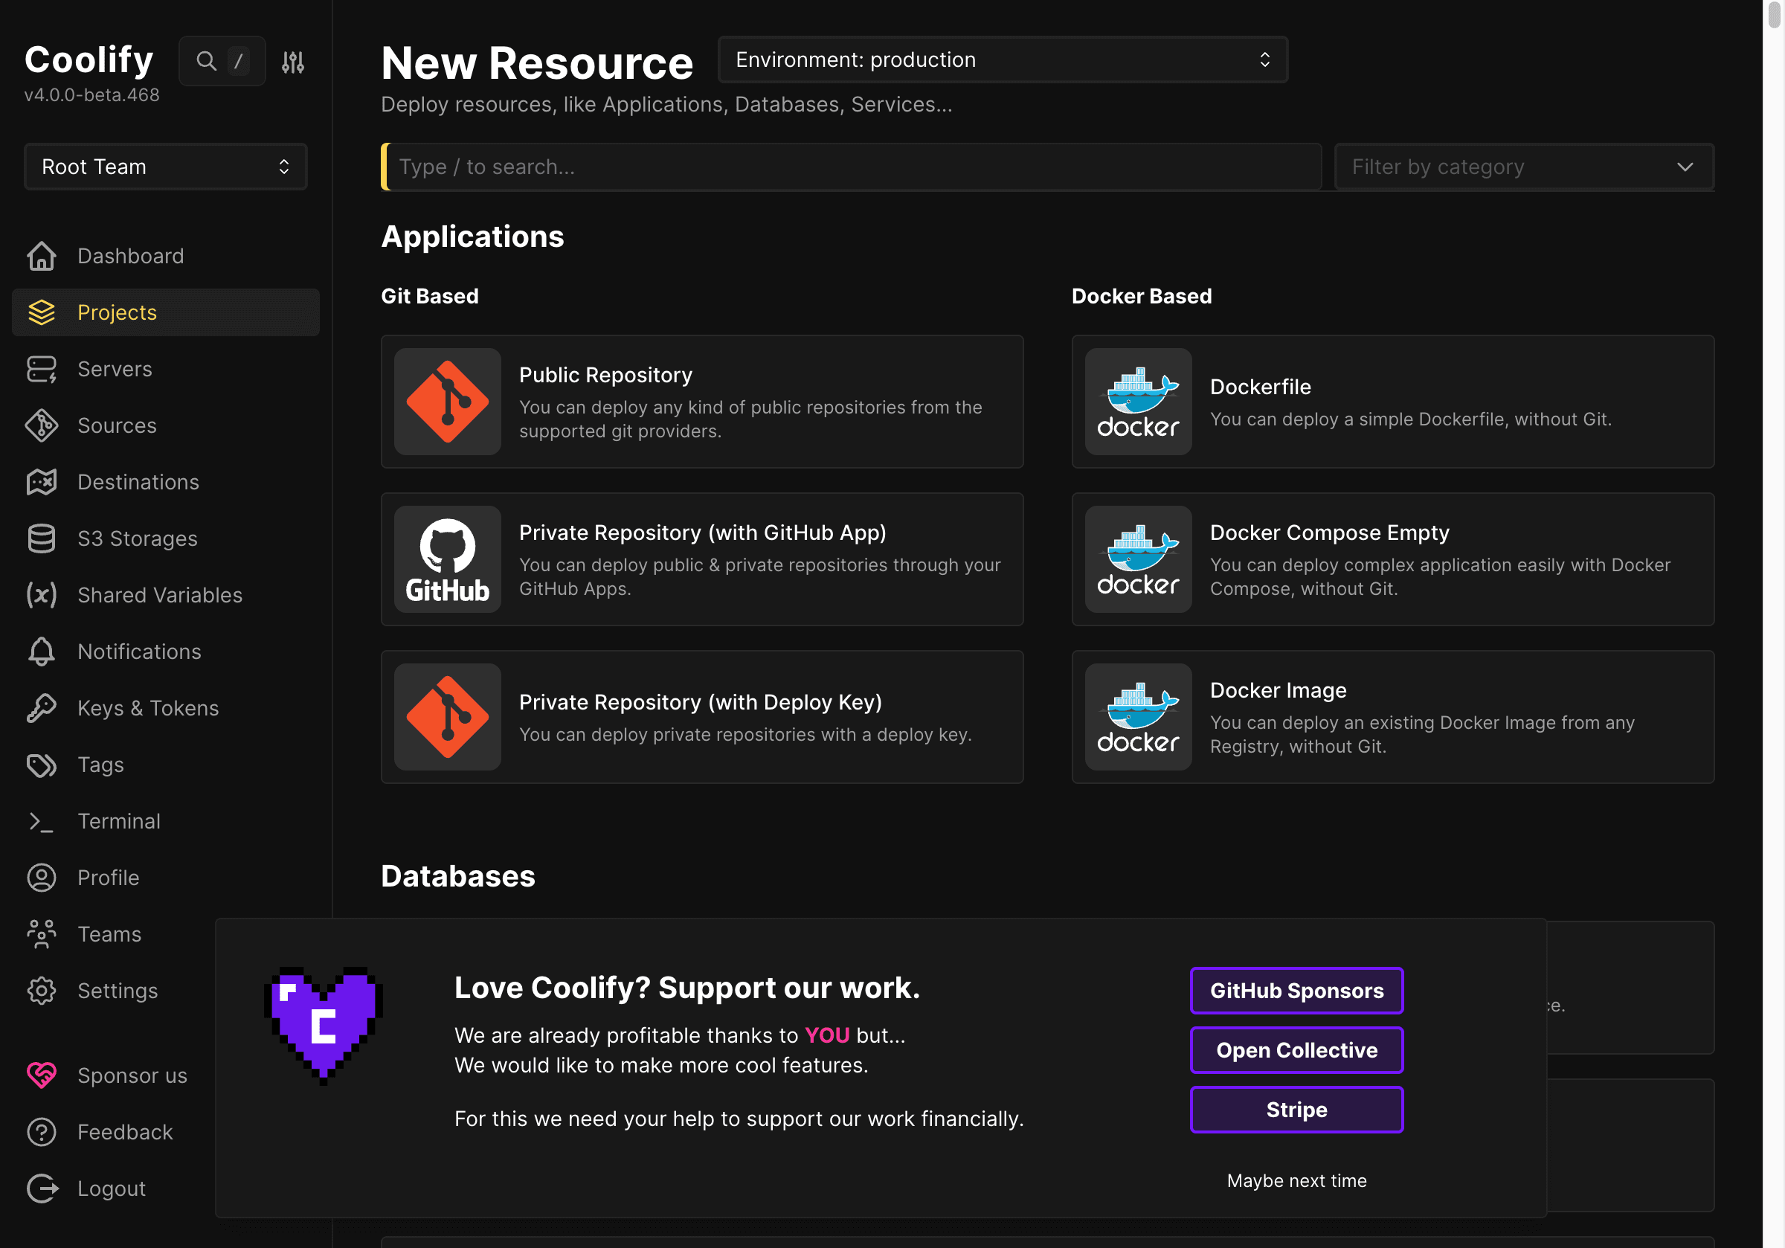Open search via the magnifier icon
This screenshot has height=1248, width=1785.
click(x=205, y=61)
